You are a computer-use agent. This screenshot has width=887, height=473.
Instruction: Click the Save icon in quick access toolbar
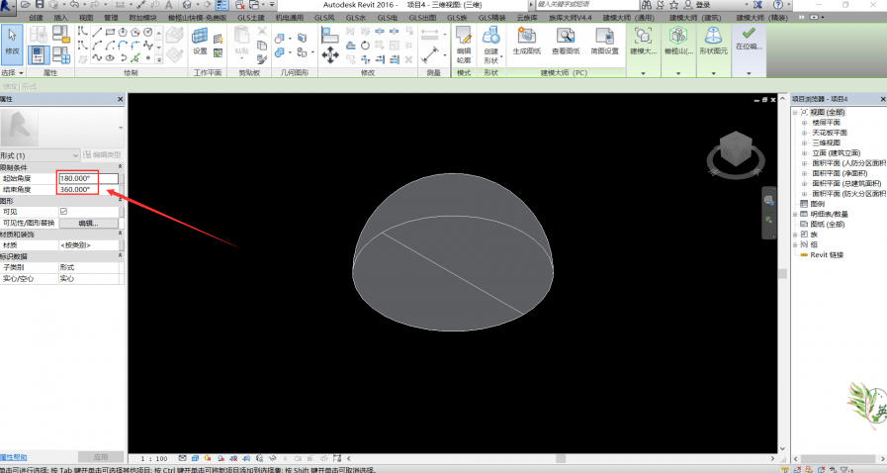pos(40,5)
